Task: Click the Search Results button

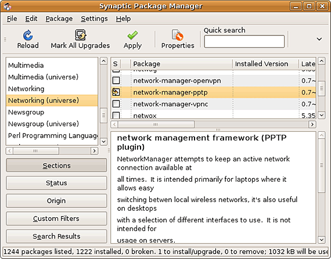Action: click(56, 236)
